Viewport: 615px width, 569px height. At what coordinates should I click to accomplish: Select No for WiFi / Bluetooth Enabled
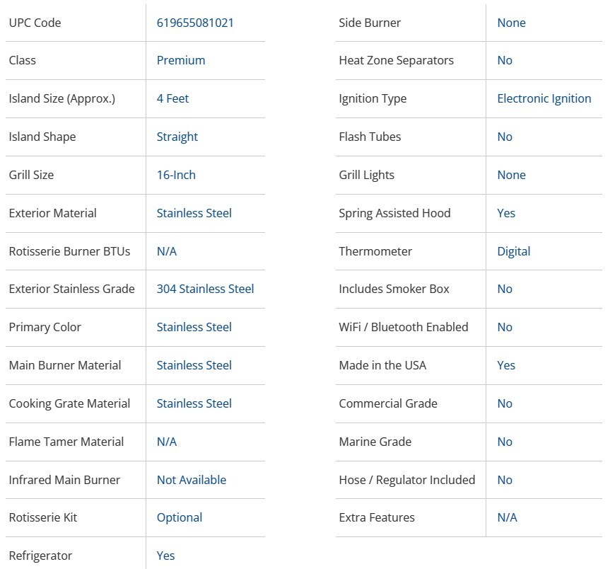(x=505, y=327)
